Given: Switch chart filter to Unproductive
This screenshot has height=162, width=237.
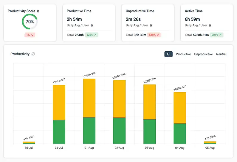Looking at the screenshot, I should point(203,54).
